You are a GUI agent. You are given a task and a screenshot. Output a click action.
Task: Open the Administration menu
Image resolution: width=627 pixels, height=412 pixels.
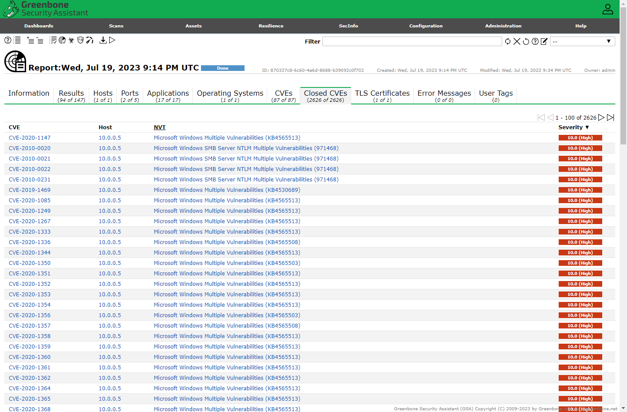503,26
